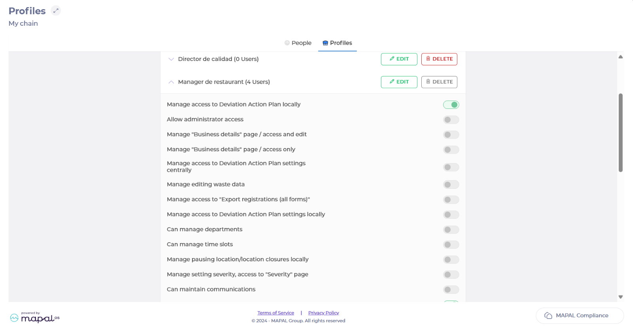Select the Profiles tab
633x327 pixels.
click(x=337, y=43)
